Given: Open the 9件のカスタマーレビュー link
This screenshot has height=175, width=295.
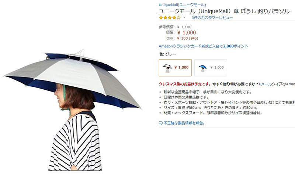Looking at the screenshot, I should click(212, 18).
